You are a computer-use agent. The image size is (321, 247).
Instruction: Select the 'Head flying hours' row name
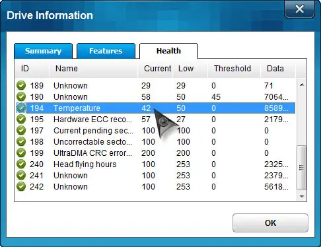click(85, 164)
